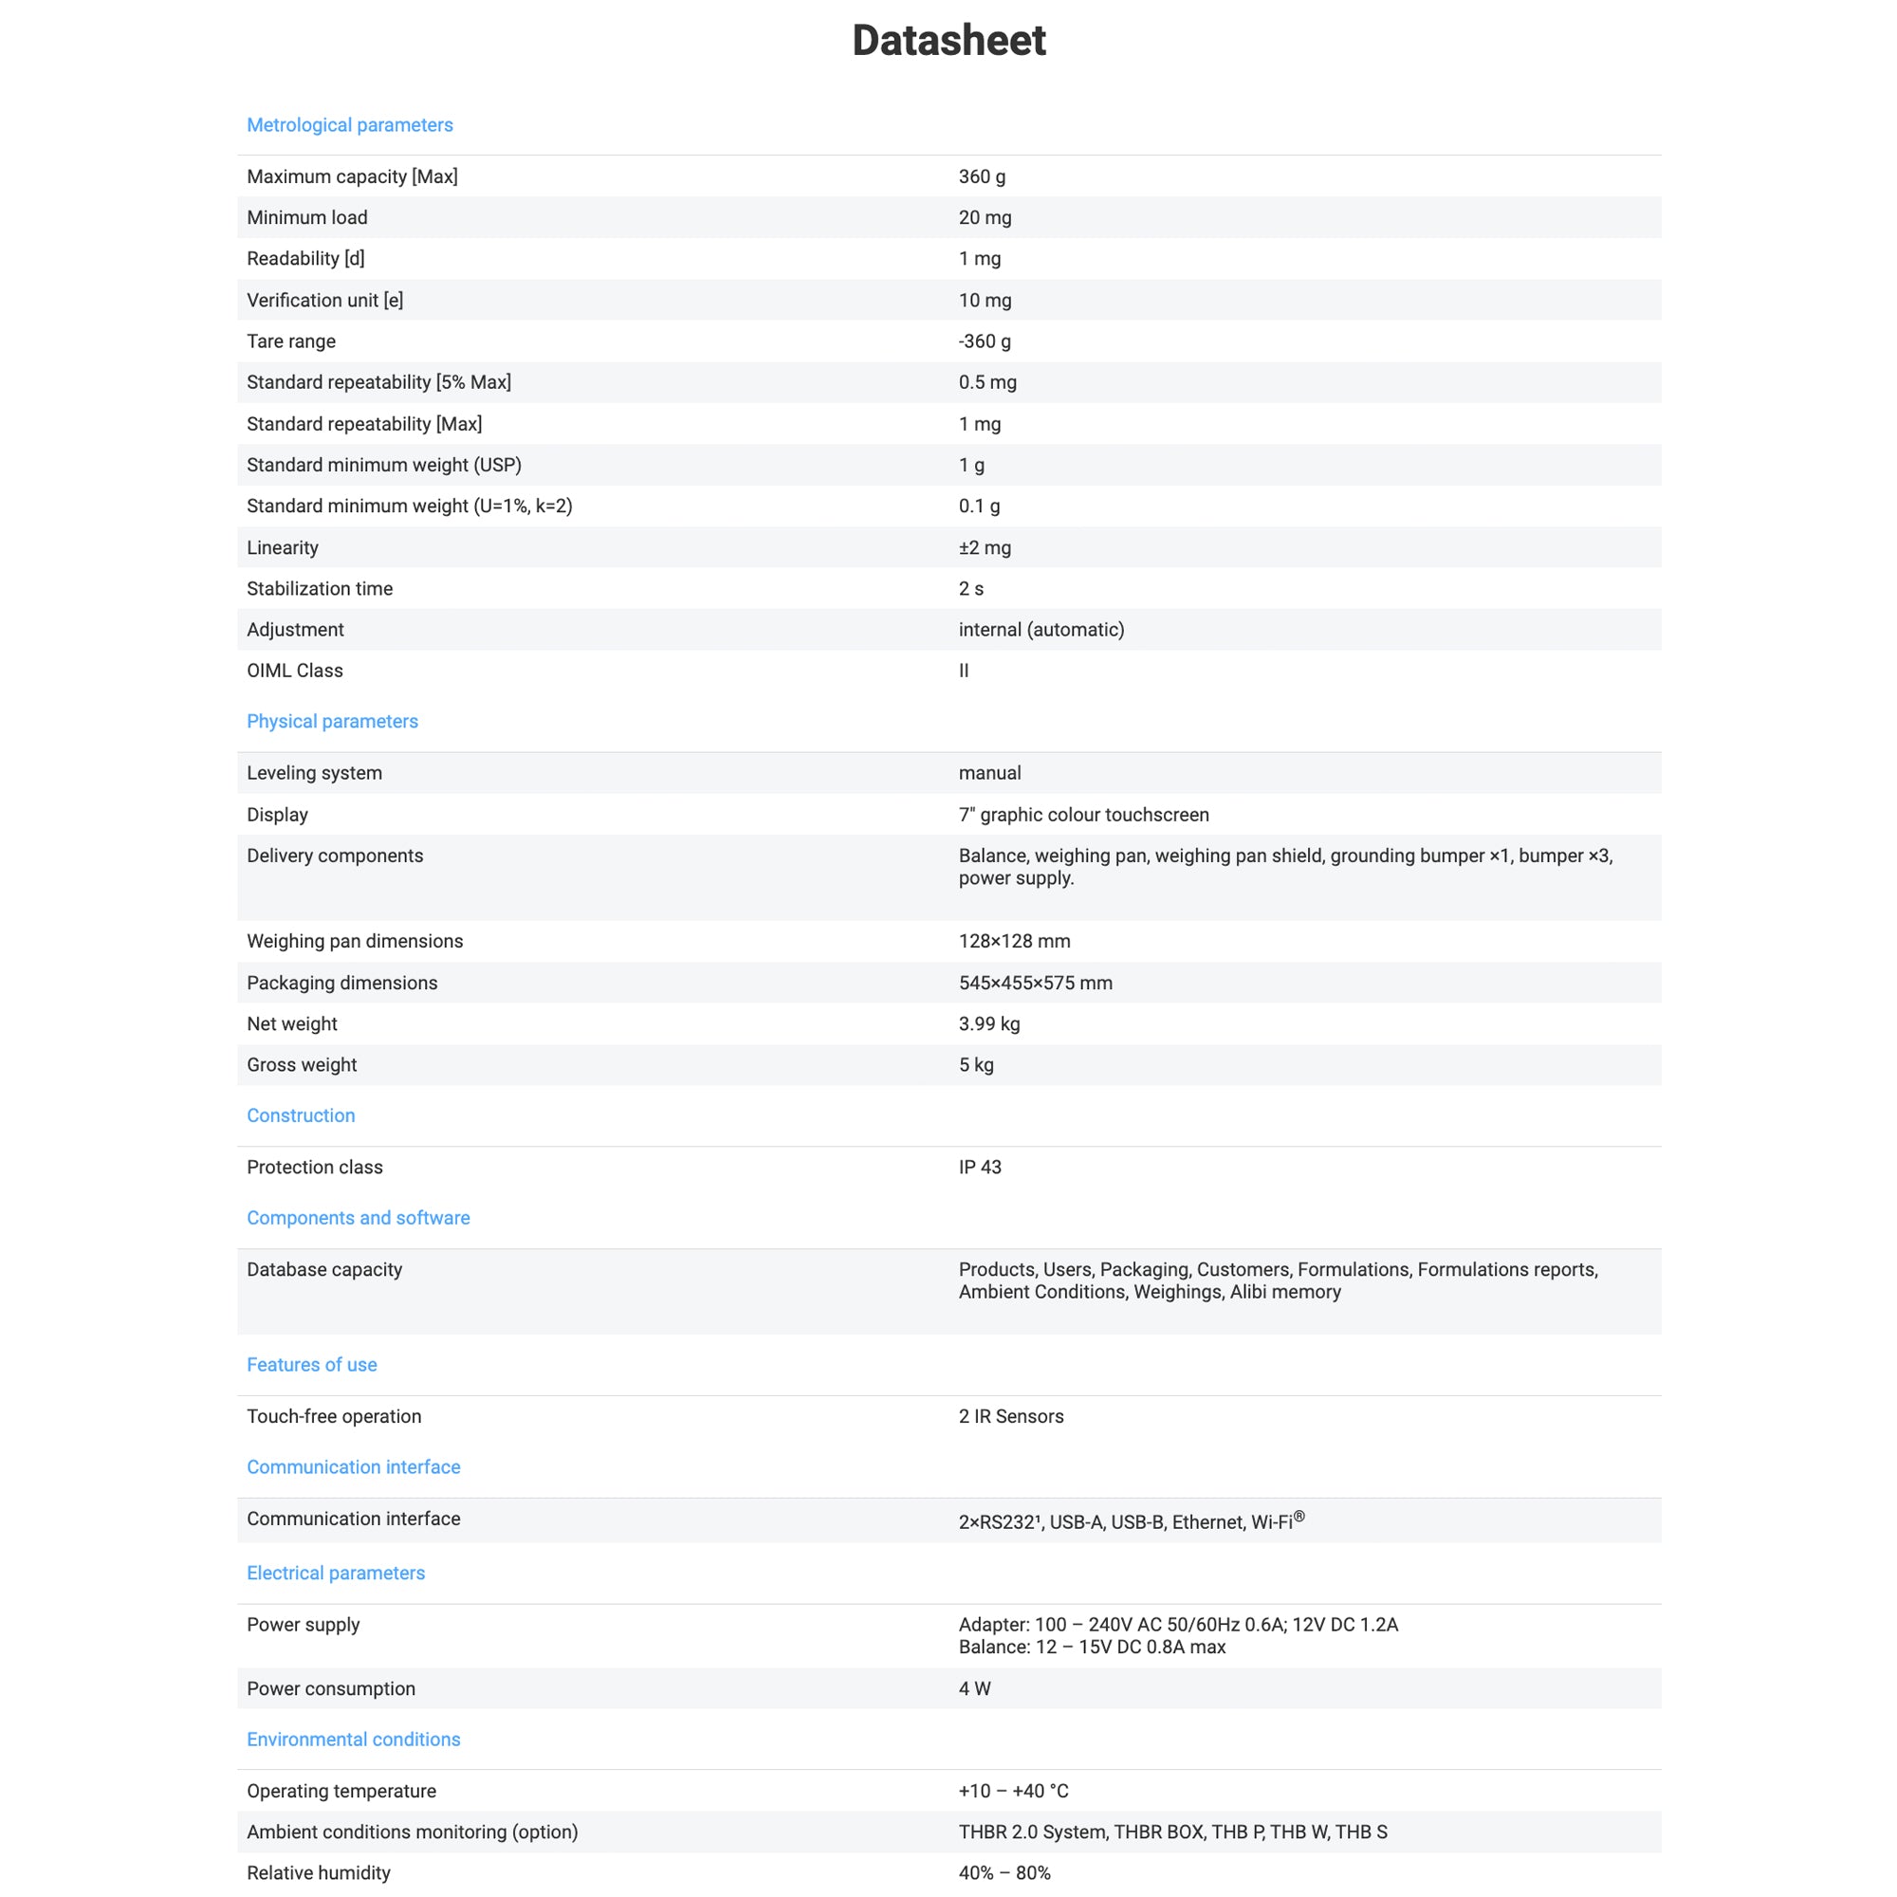The height and width of the screenshot is (1897, 1897).
Task: Select the Electrical parameters section heading
Action: click(335, 1572)
